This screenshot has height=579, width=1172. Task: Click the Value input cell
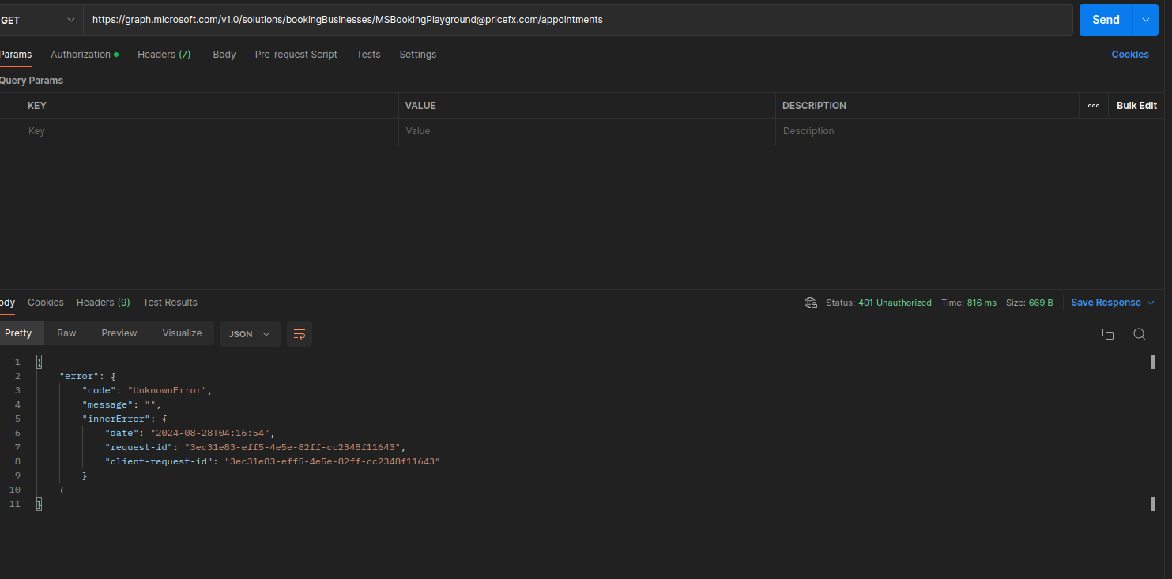coord(587,131)
